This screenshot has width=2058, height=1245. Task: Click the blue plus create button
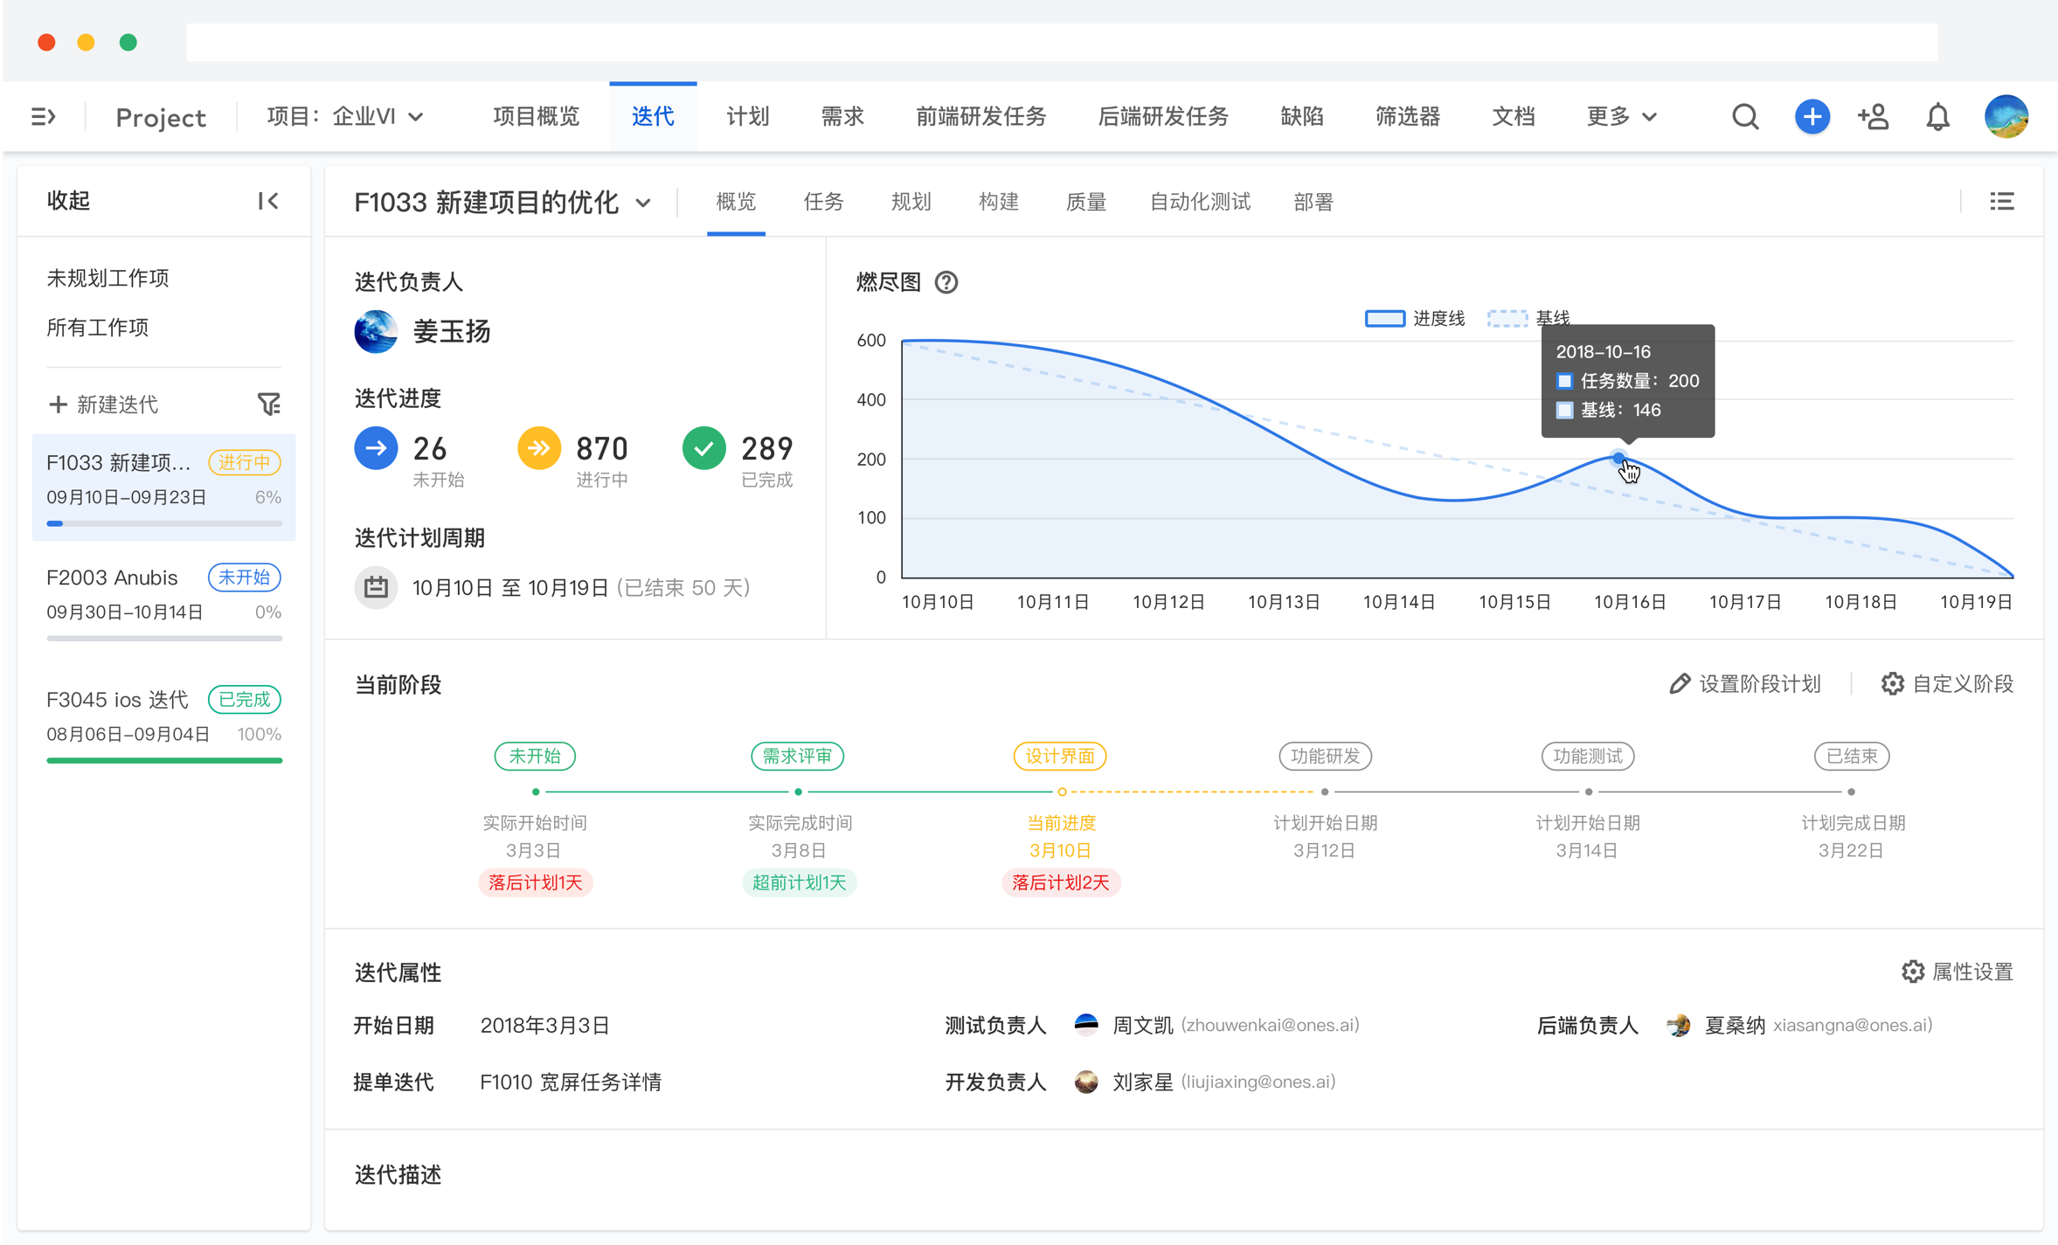[1812, 116]
